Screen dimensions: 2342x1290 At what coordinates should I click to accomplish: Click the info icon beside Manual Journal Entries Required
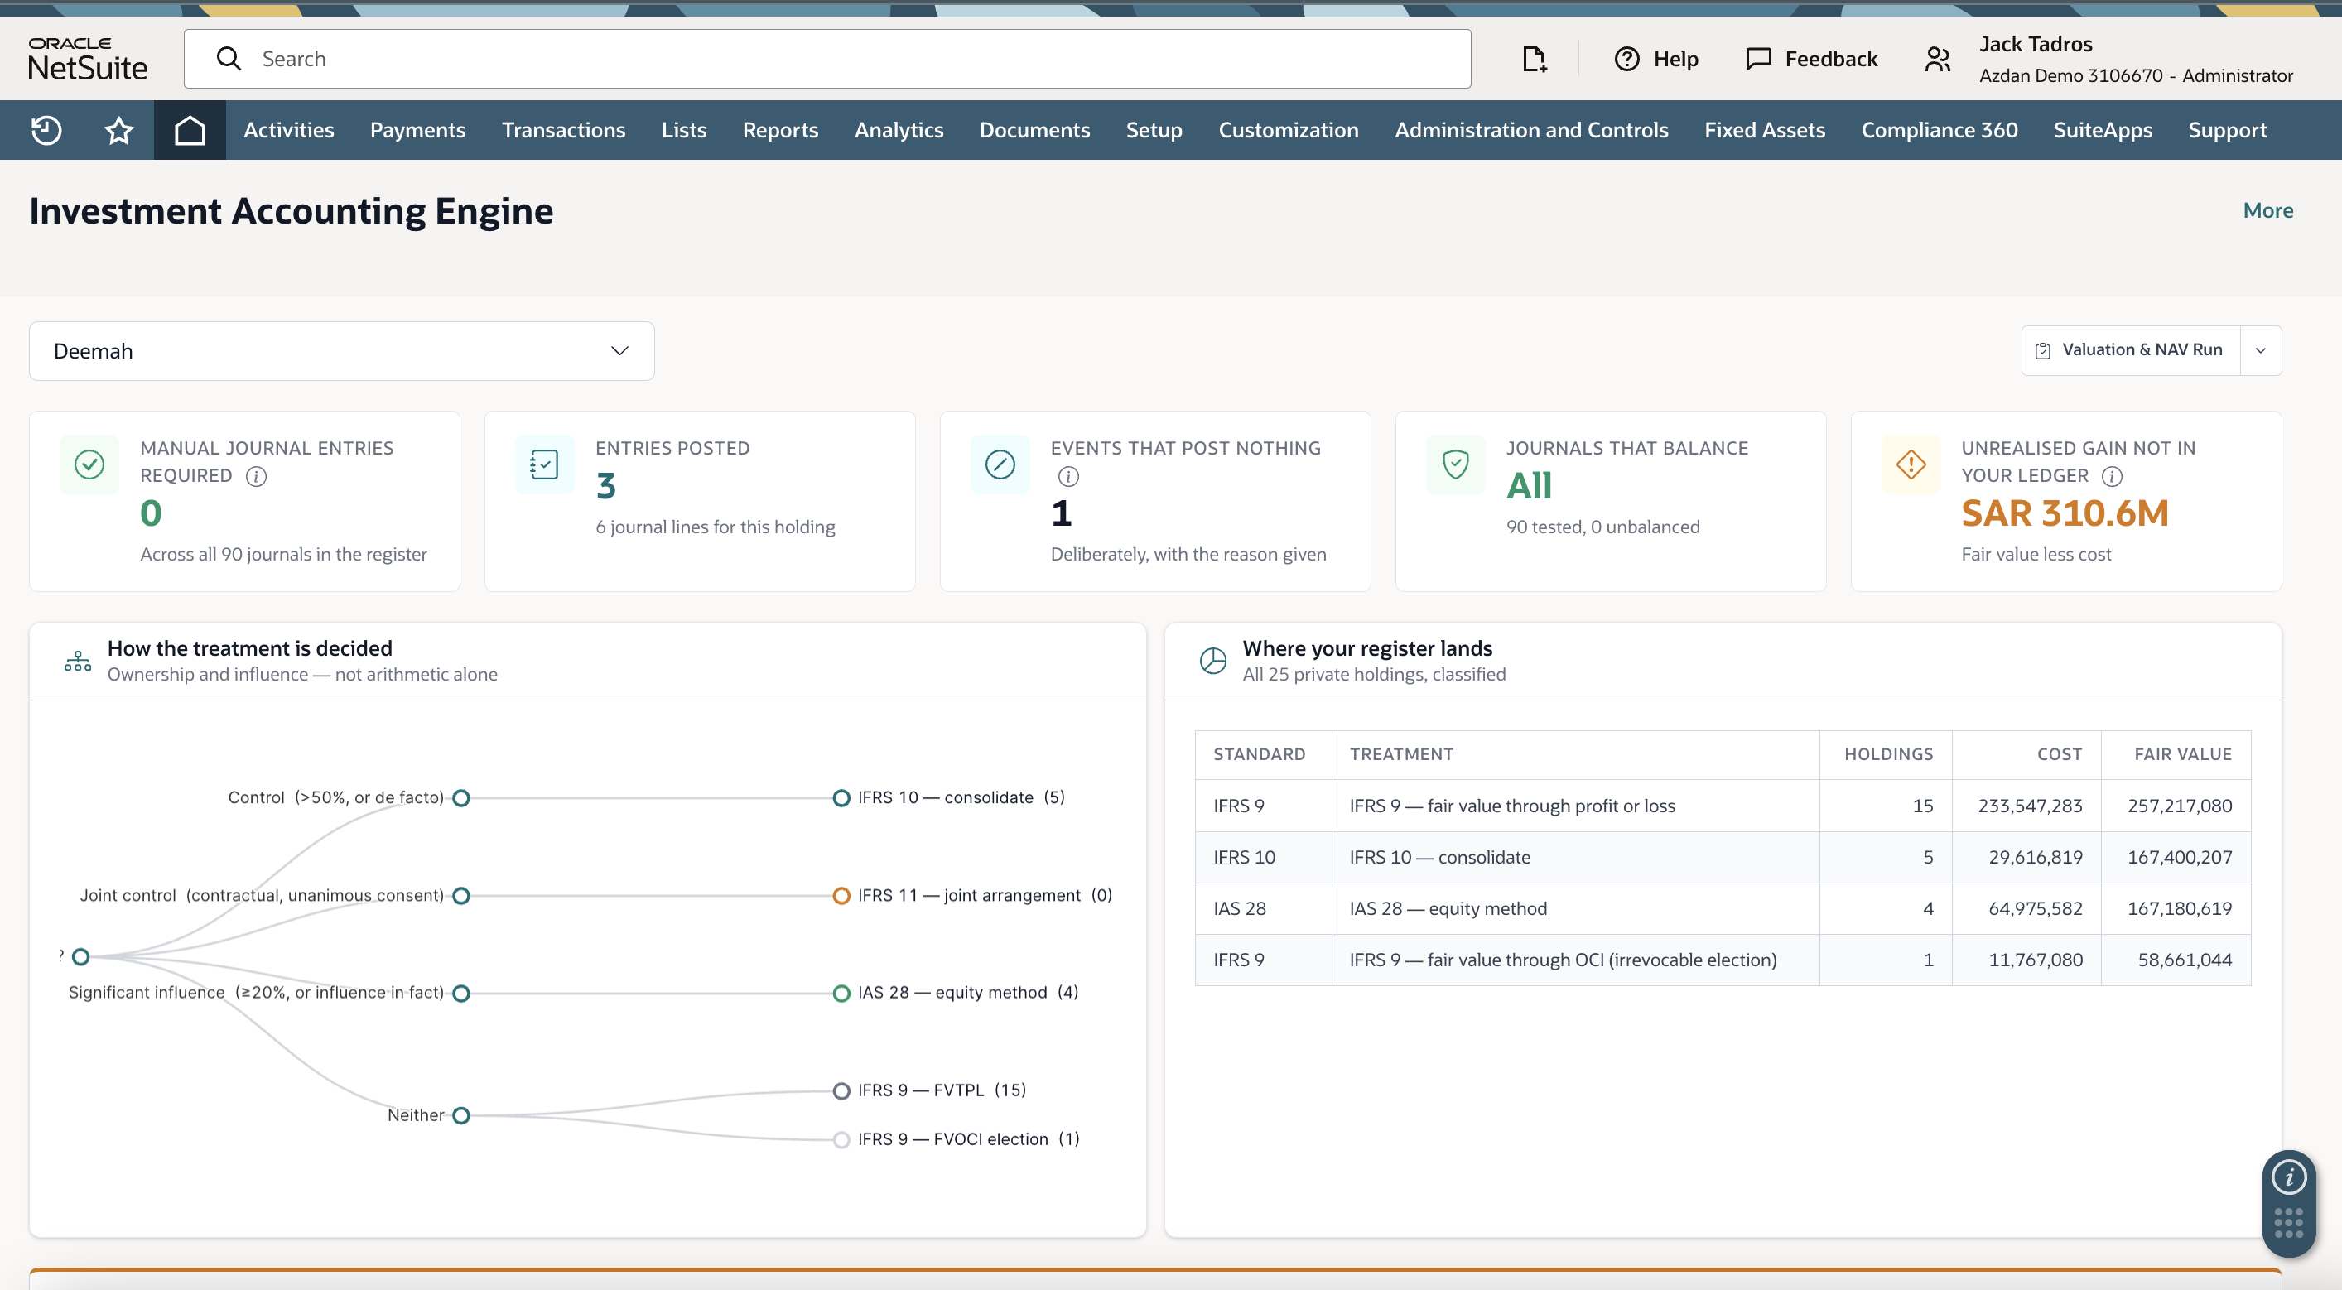click(257, 476)
